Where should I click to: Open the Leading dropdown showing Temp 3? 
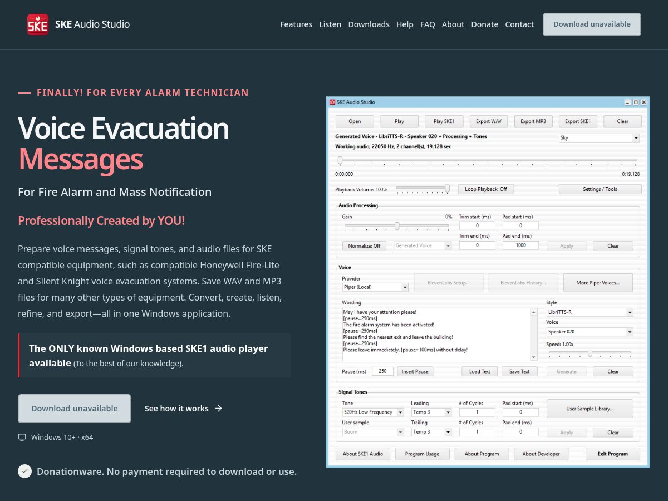click(431, 412)
